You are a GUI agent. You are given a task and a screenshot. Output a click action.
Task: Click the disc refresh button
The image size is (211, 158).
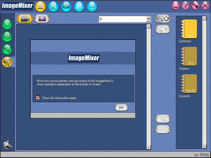click(x=163, y=18)
